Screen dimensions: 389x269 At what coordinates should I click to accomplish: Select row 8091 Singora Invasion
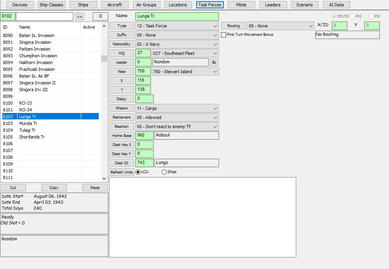[50, 42]
